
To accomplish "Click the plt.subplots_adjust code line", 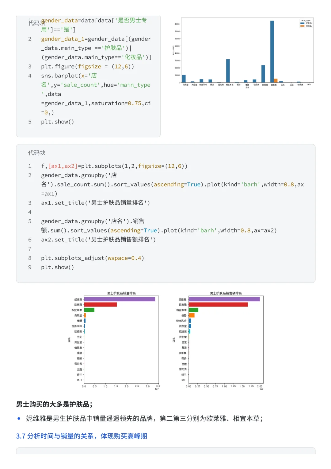I will pyautogui.click(x=92, y=258).
